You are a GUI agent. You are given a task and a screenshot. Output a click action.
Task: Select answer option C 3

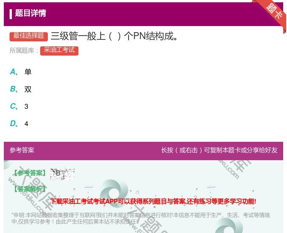click(x=19, y=106)
